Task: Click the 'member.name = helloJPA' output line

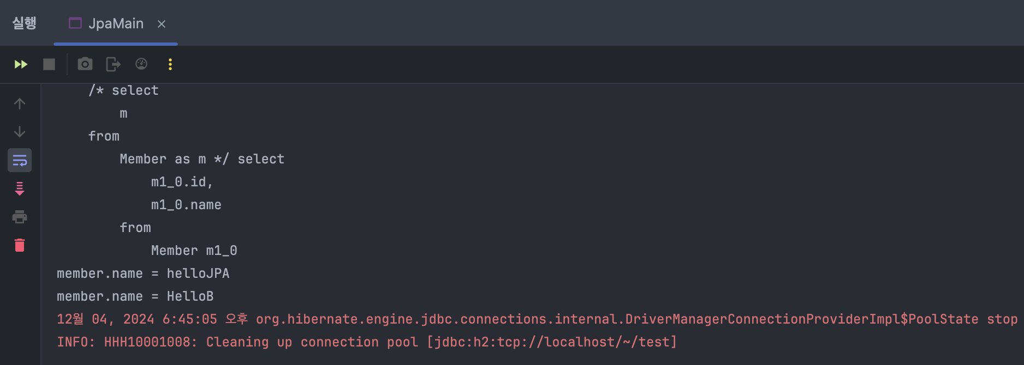Action: 143,273
